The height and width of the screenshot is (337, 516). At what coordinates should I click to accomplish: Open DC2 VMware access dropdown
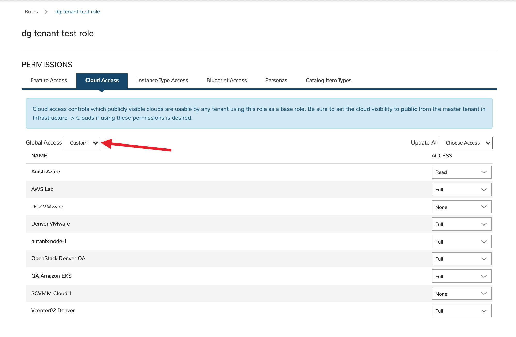coord(461,207)
